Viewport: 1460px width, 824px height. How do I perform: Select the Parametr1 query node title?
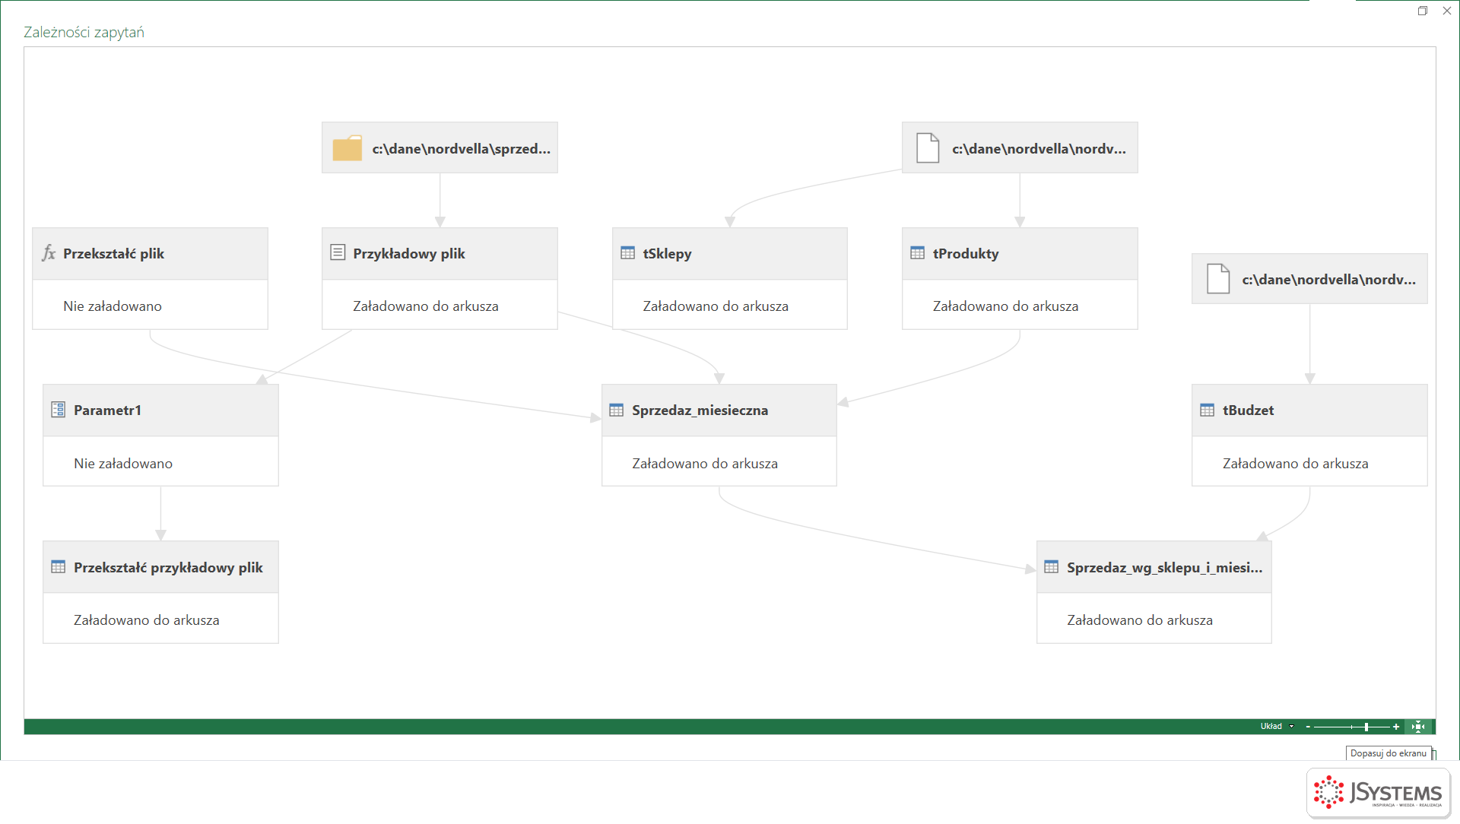[108, 410]
